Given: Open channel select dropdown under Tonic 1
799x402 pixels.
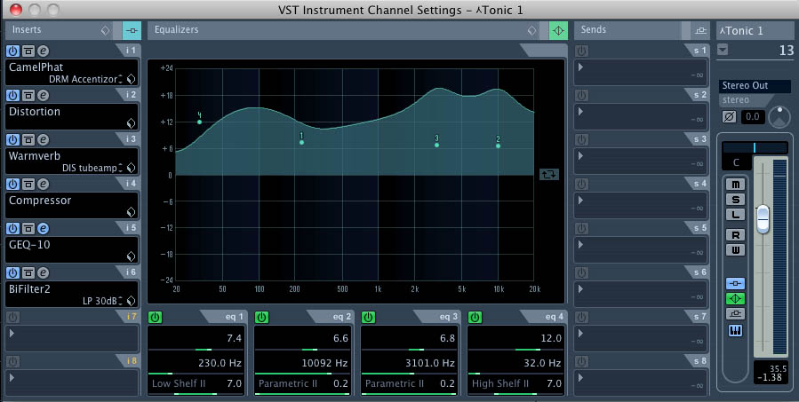Looking at the screenshot, I should coord(723,50).
